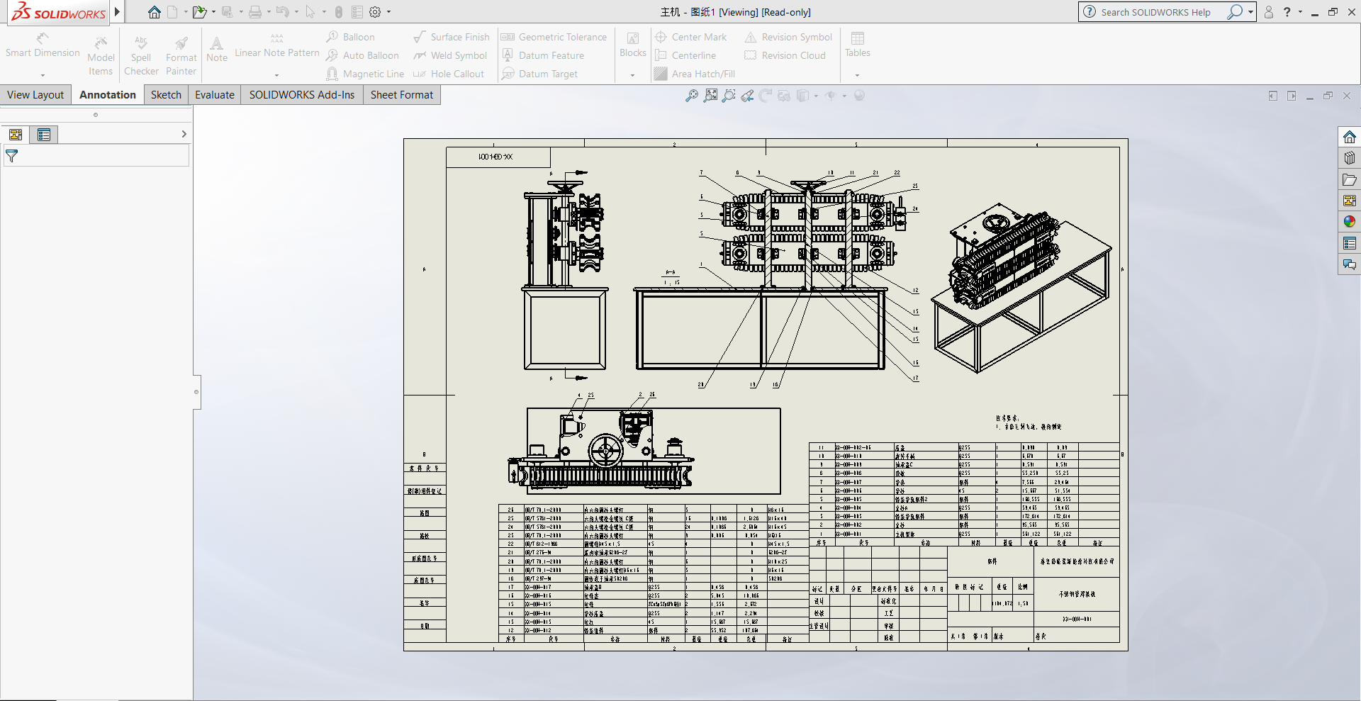The width and height of the screenshot is (1361, 701).
Task: Click the Format Painter button
Action: pos(181,55)
